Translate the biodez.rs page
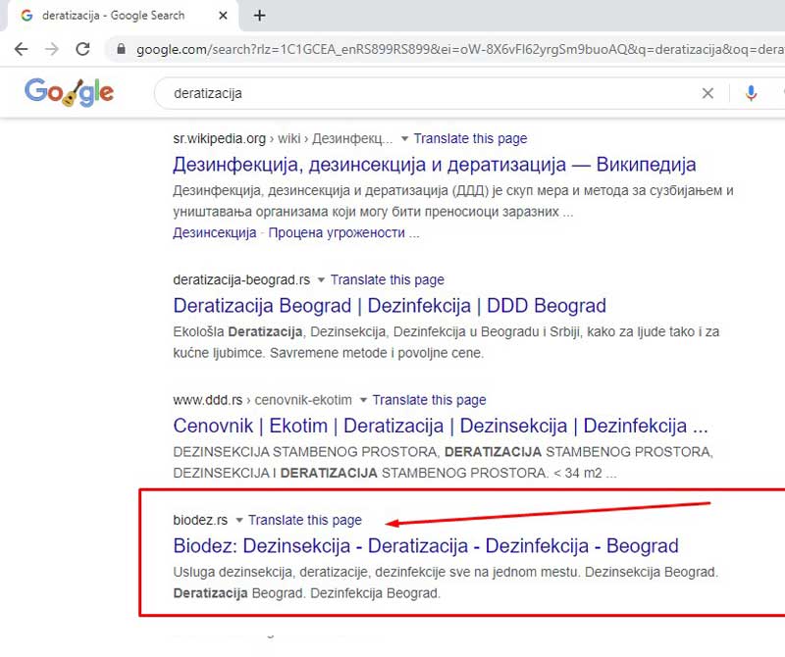 (305, 520)
